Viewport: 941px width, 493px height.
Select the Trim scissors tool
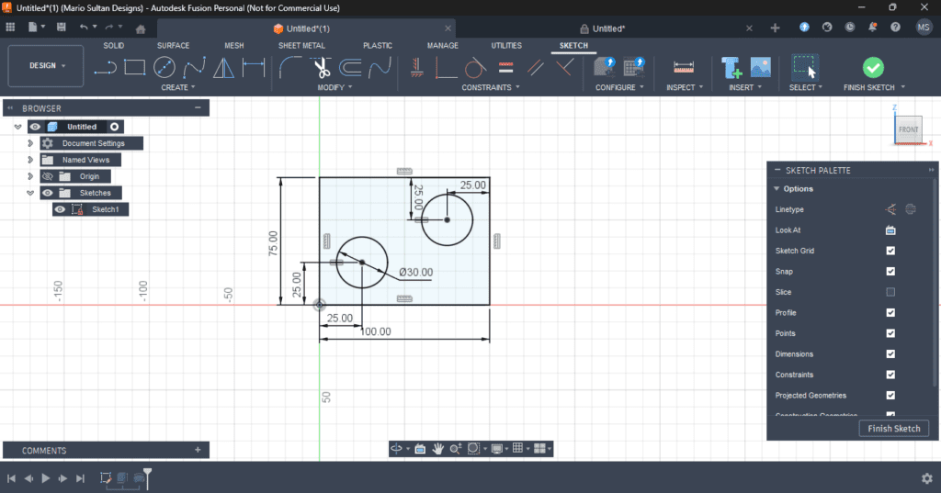(321, 67)
